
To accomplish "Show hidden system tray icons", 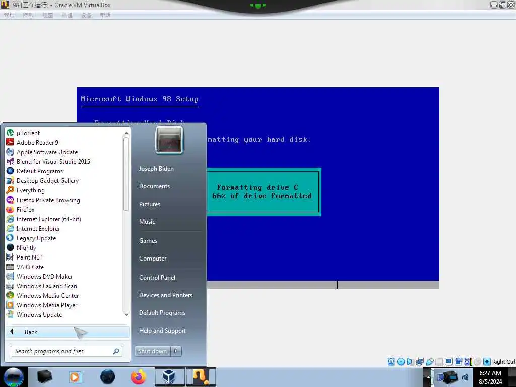I will [428, 377].
